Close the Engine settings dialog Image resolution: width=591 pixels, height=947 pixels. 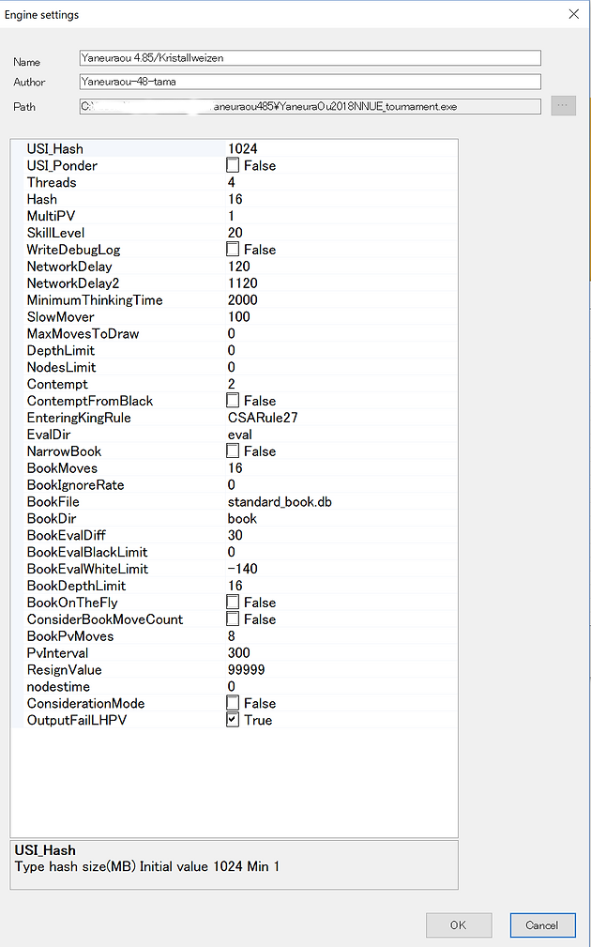(573, 14)
